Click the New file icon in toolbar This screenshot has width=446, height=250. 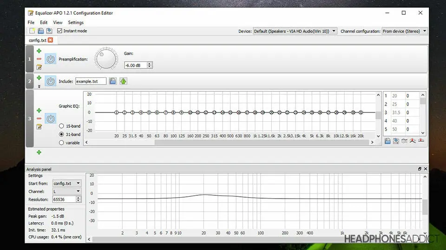(x=32, y=31)
